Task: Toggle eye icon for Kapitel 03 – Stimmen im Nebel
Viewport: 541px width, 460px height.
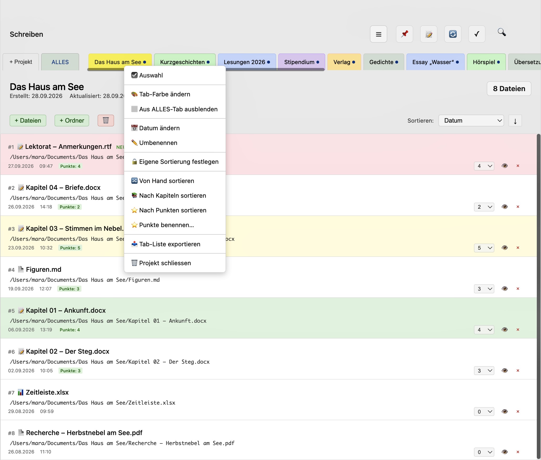Action: (x=504, y=248)
